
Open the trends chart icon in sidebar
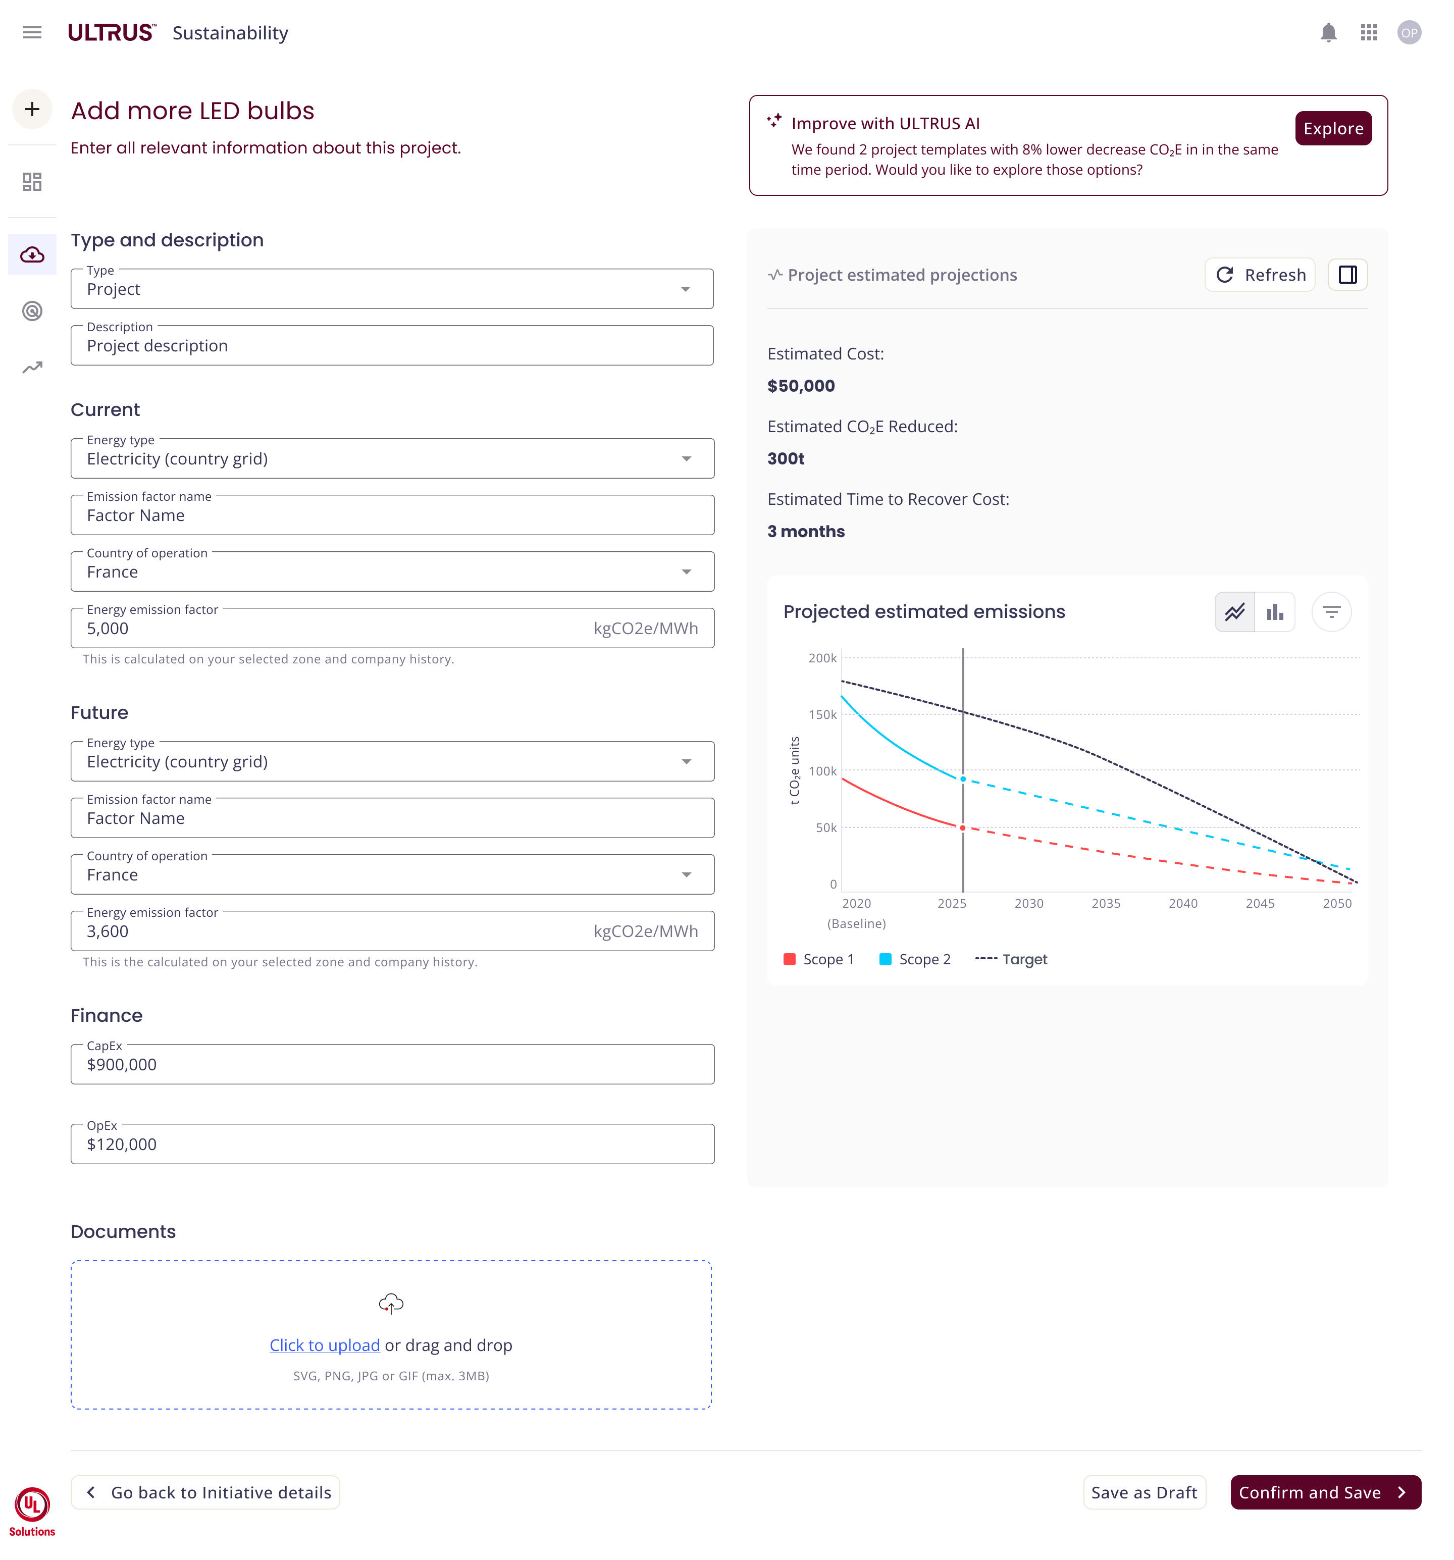(32, 367)
